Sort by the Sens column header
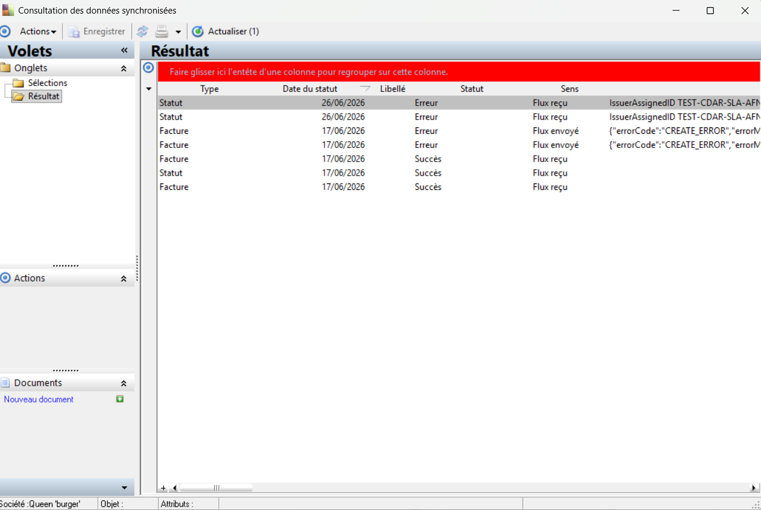 (569, 89)
